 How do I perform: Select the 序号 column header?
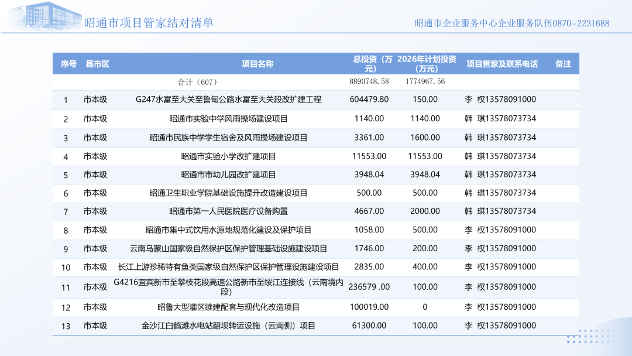pyautogui.click(x=69, y=64)
